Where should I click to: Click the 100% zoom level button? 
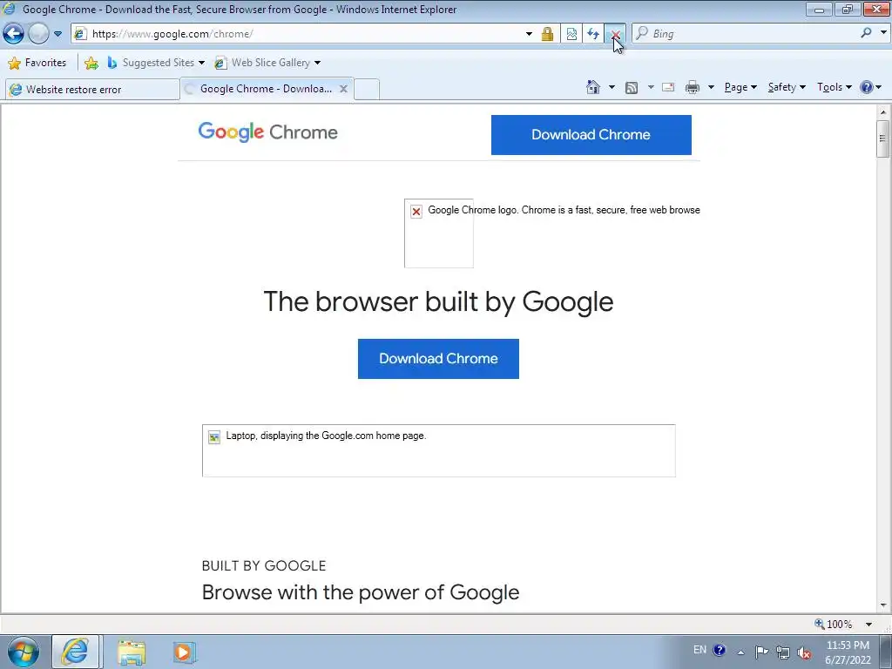(834, 624)
